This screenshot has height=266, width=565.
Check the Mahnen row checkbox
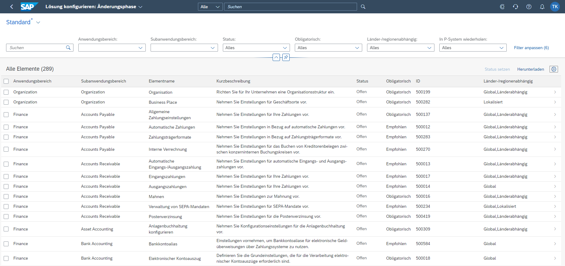point(6,197)
